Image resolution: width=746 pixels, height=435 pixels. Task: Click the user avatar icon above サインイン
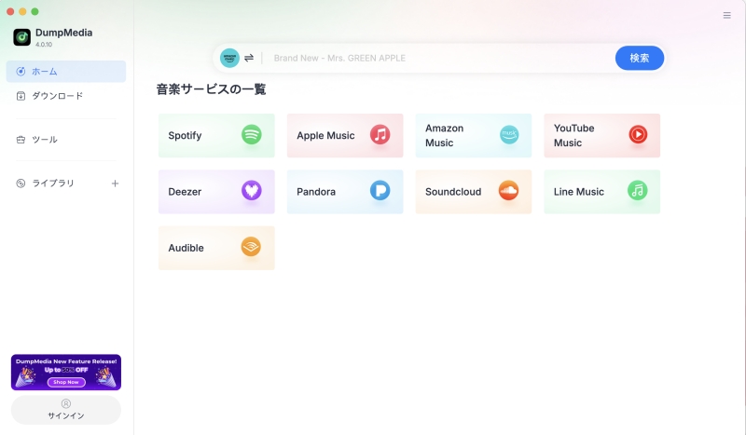[66, 403]
